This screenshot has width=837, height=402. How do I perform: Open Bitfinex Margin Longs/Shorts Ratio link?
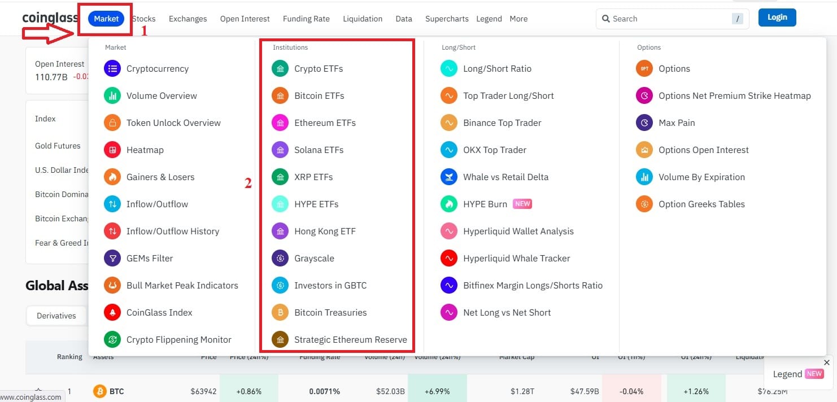pos(533,286)
